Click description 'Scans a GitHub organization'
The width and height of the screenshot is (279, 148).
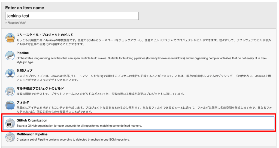pyautogui.click(x=79, y=126)
